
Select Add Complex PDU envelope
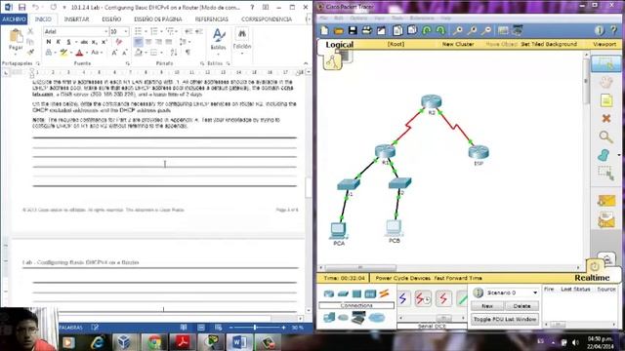coord(605,219)
